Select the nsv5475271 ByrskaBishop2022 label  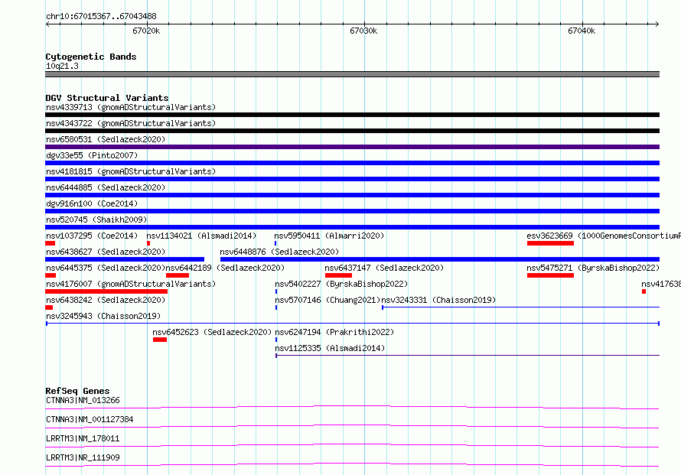point(593,268)
